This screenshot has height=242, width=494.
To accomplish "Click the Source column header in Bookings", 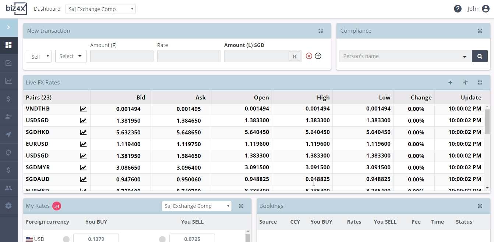I will (x=268, y=222).
